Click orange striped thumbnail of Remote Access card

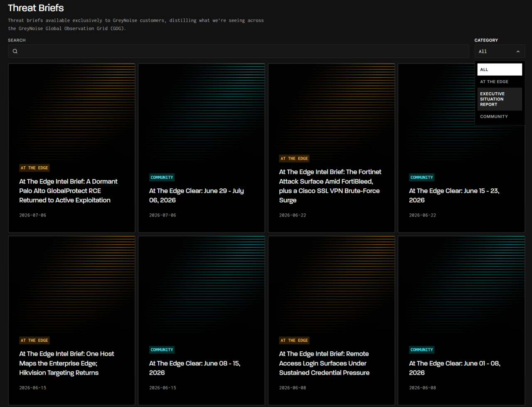coord(331,285)
